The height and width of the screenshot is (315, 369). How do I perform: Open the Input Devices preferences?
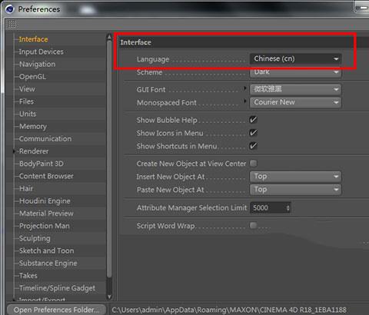(x=42, y=51)
